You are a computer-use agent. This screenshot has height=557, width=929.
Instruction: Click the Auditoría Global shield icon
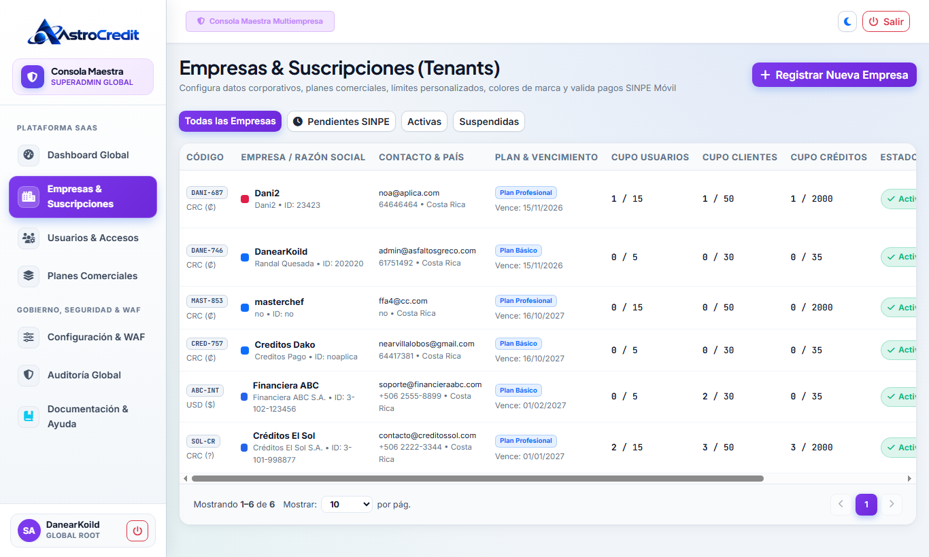click(x=29, y=375)
